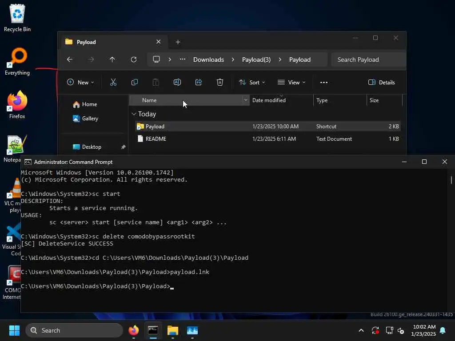Unpin Desktop using the pin icon
Image resolution: width=455 pixels, height=341 pixels.
pos(124,147)
